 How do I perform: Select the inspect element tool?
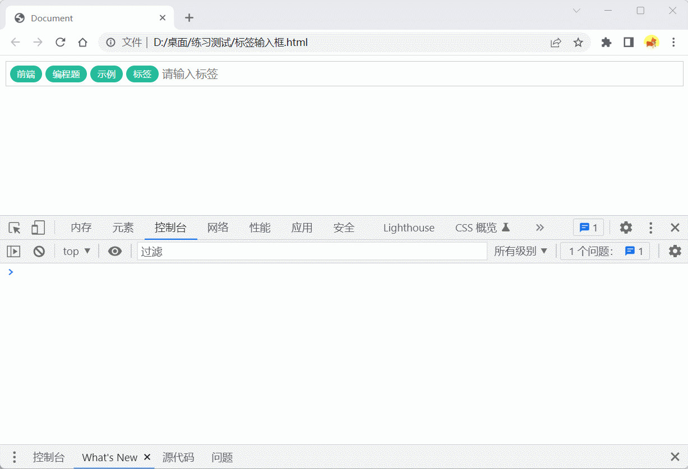click(x=14, y=227)
